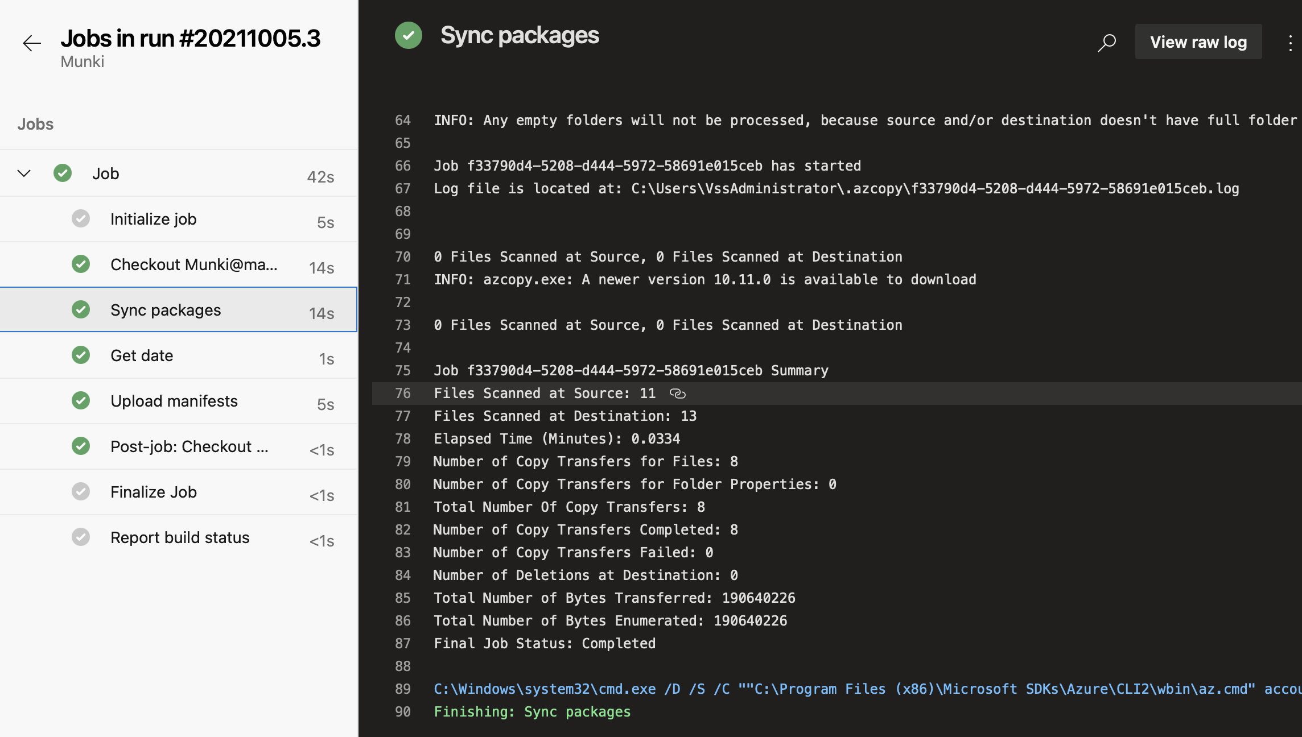Click the Finishing: Sync packages log line
The width and height of the screenshot is (1302, 737).
pyautogui.click(x=532, y=712)
